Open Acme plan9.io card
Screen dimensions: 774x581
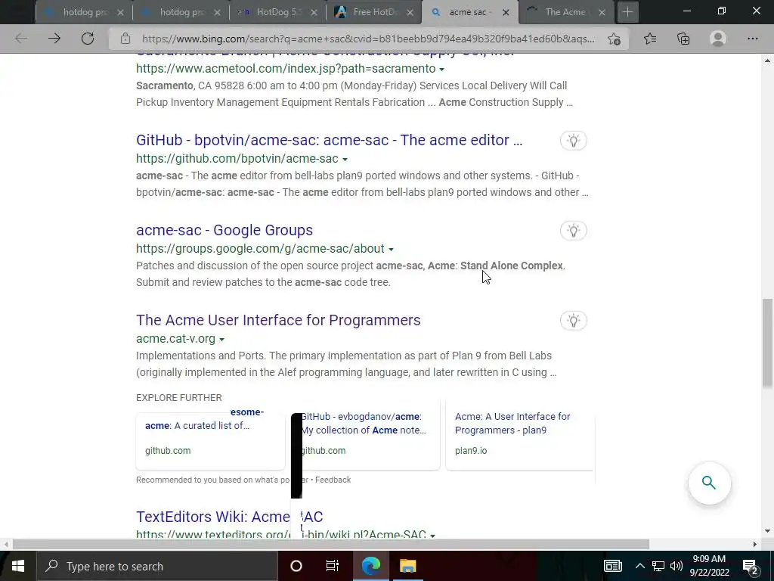(x=520, y=441)
